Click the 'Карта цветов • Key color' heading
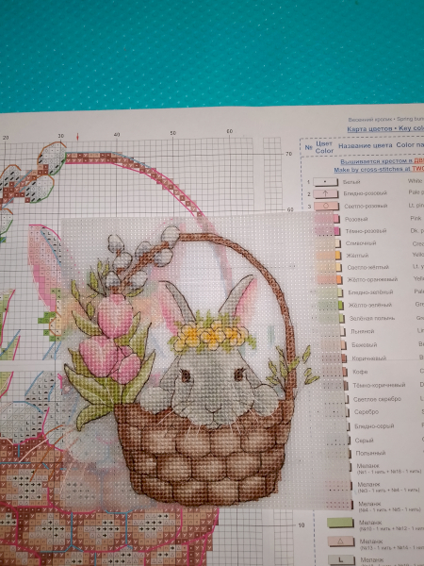 385,128
